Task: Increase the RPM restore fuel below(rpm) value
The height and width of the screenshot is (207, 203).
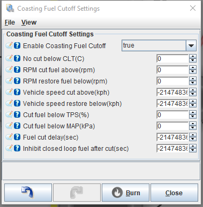Action: [x=193, y=79]
